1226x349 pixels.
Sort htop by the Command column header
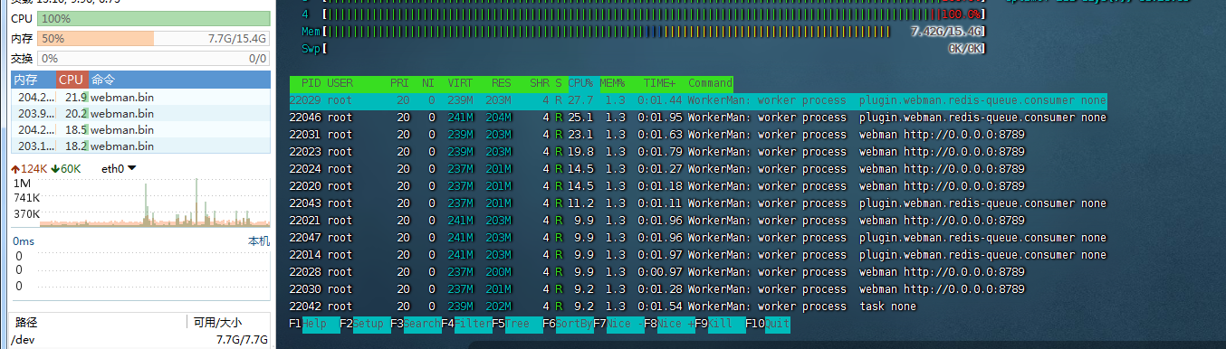[x=711, y=83]
